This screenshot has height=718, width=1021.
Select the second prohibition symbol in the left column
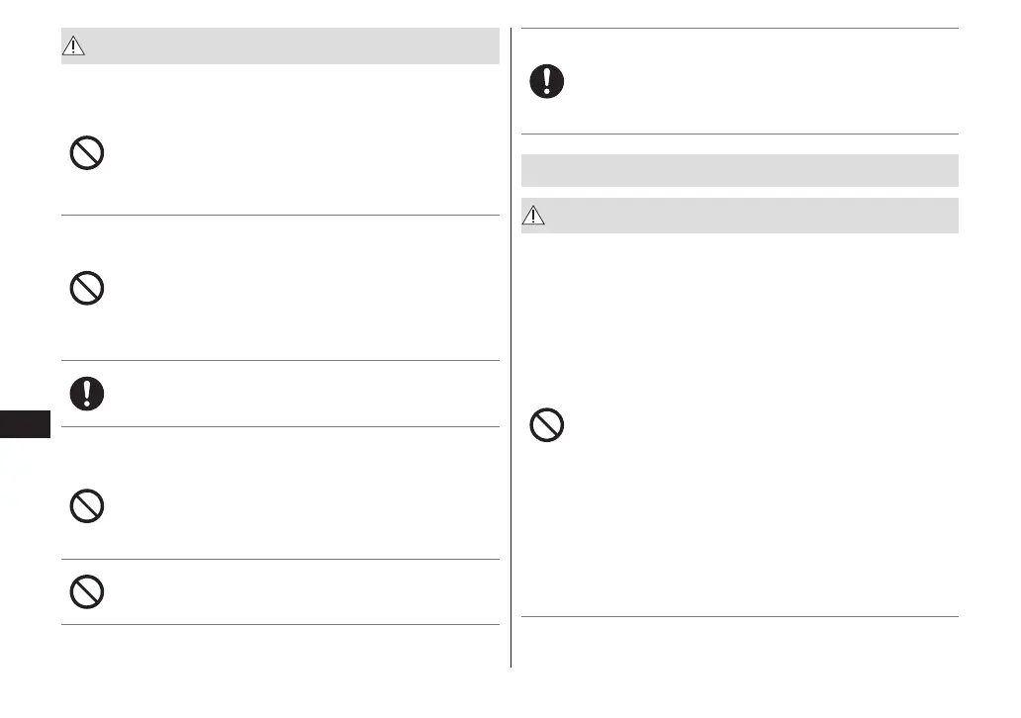point(87,288)
